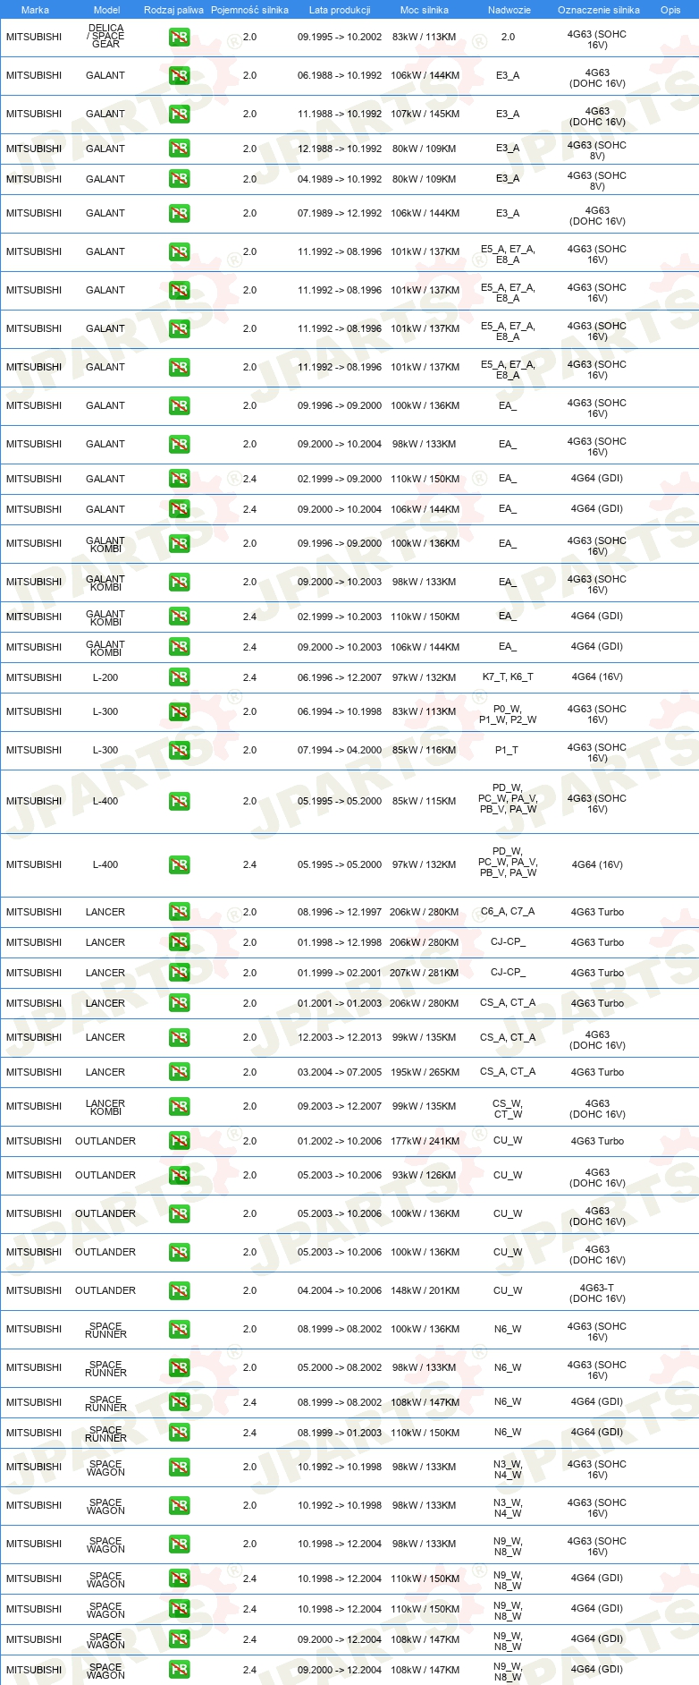Click the Pojemność silnika column header
Image resolution: width=699 pixels, height=1685 pixels.
[249, 10]
